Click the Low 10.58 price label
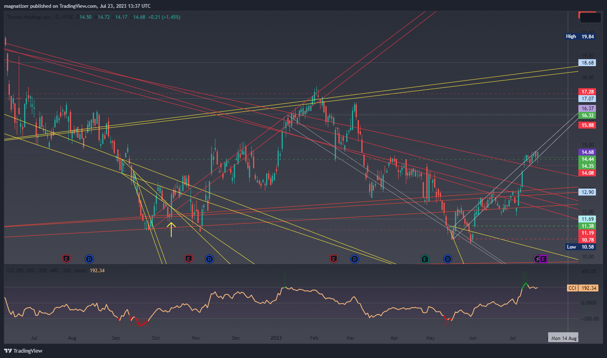 pyautogui.click(x=580, y=247)
